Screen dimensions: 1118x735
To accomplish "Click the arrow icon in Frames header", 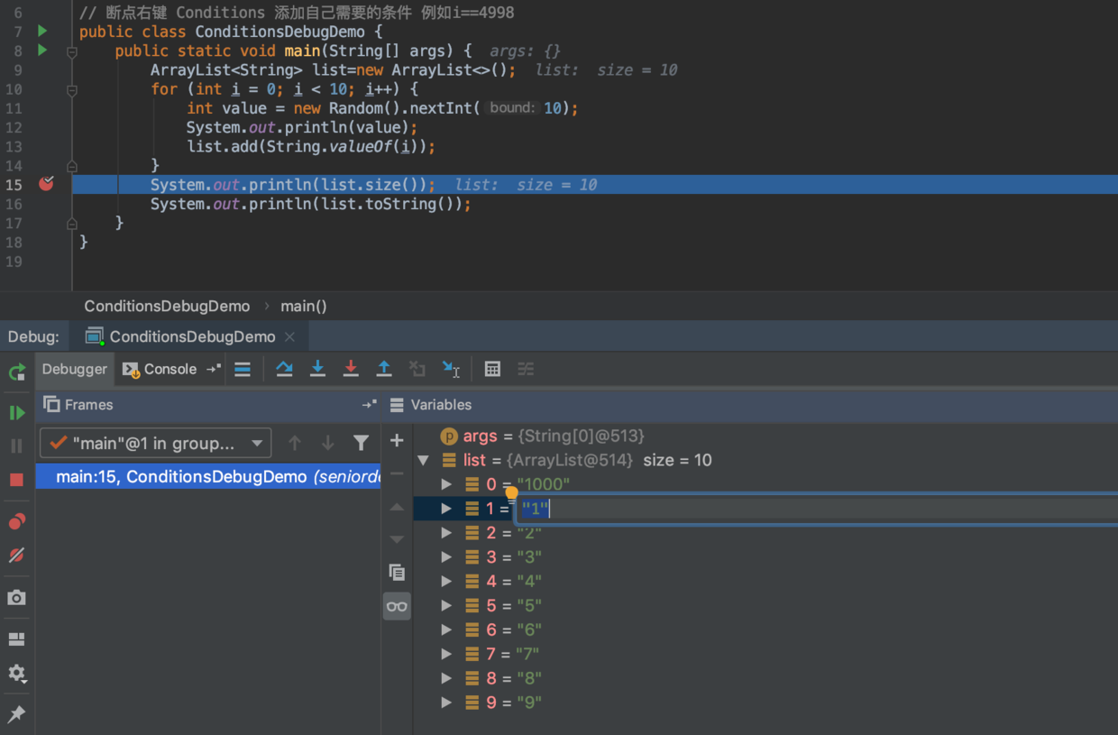I will pos(369,405).
